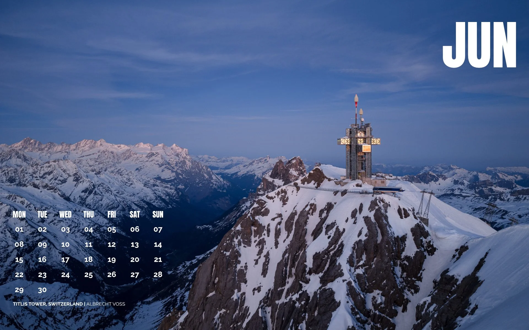
Task: Click date 18 in the calendar
Action: click(x=88, y=259)
